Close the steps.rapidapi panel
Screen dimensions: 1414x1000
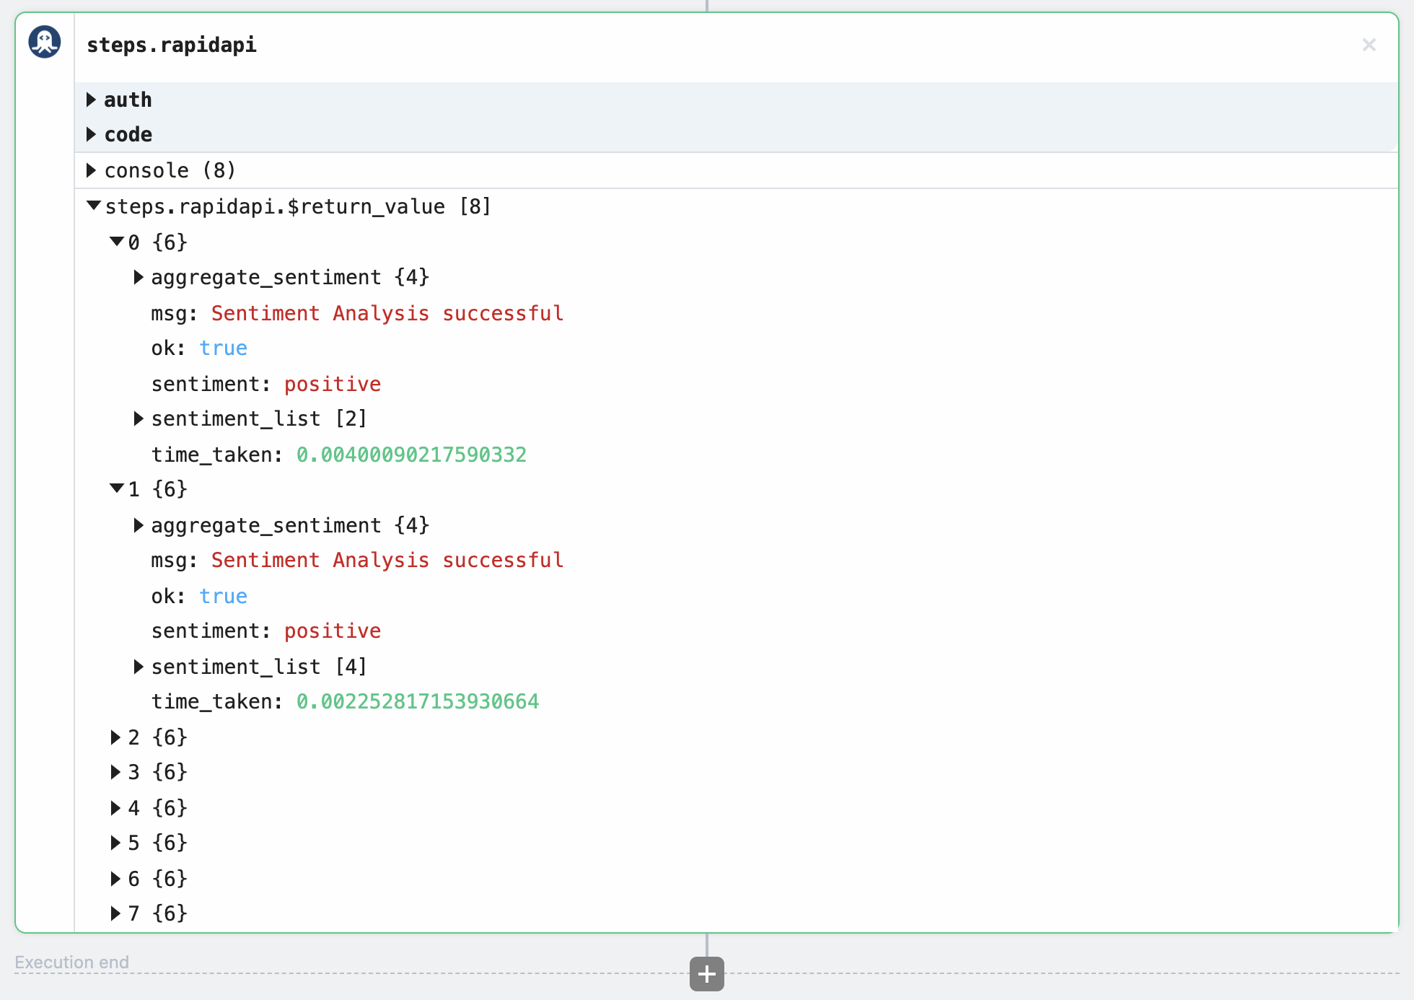[x=1369, y=45]
